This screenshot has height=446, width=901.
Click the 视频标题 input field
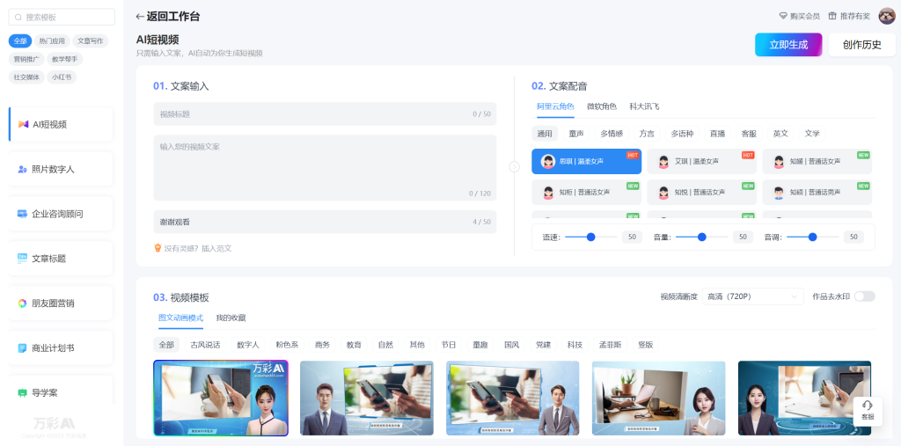coord(325,113)
